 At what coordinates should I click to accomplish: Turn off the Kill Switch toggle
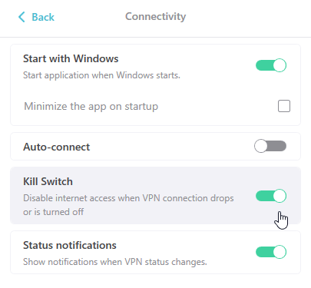[271, 196]
